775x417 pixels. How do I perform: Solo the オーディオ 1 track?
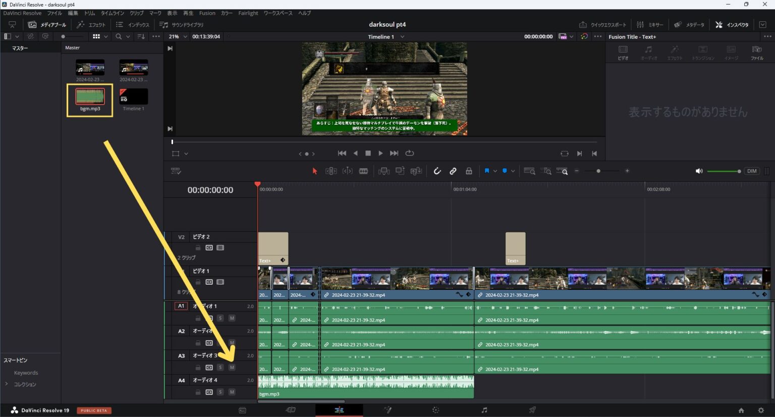pos(220,318)
